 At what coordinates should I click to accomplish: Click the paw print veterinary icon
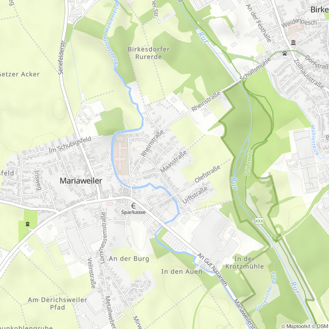click(x=284, y=54)
